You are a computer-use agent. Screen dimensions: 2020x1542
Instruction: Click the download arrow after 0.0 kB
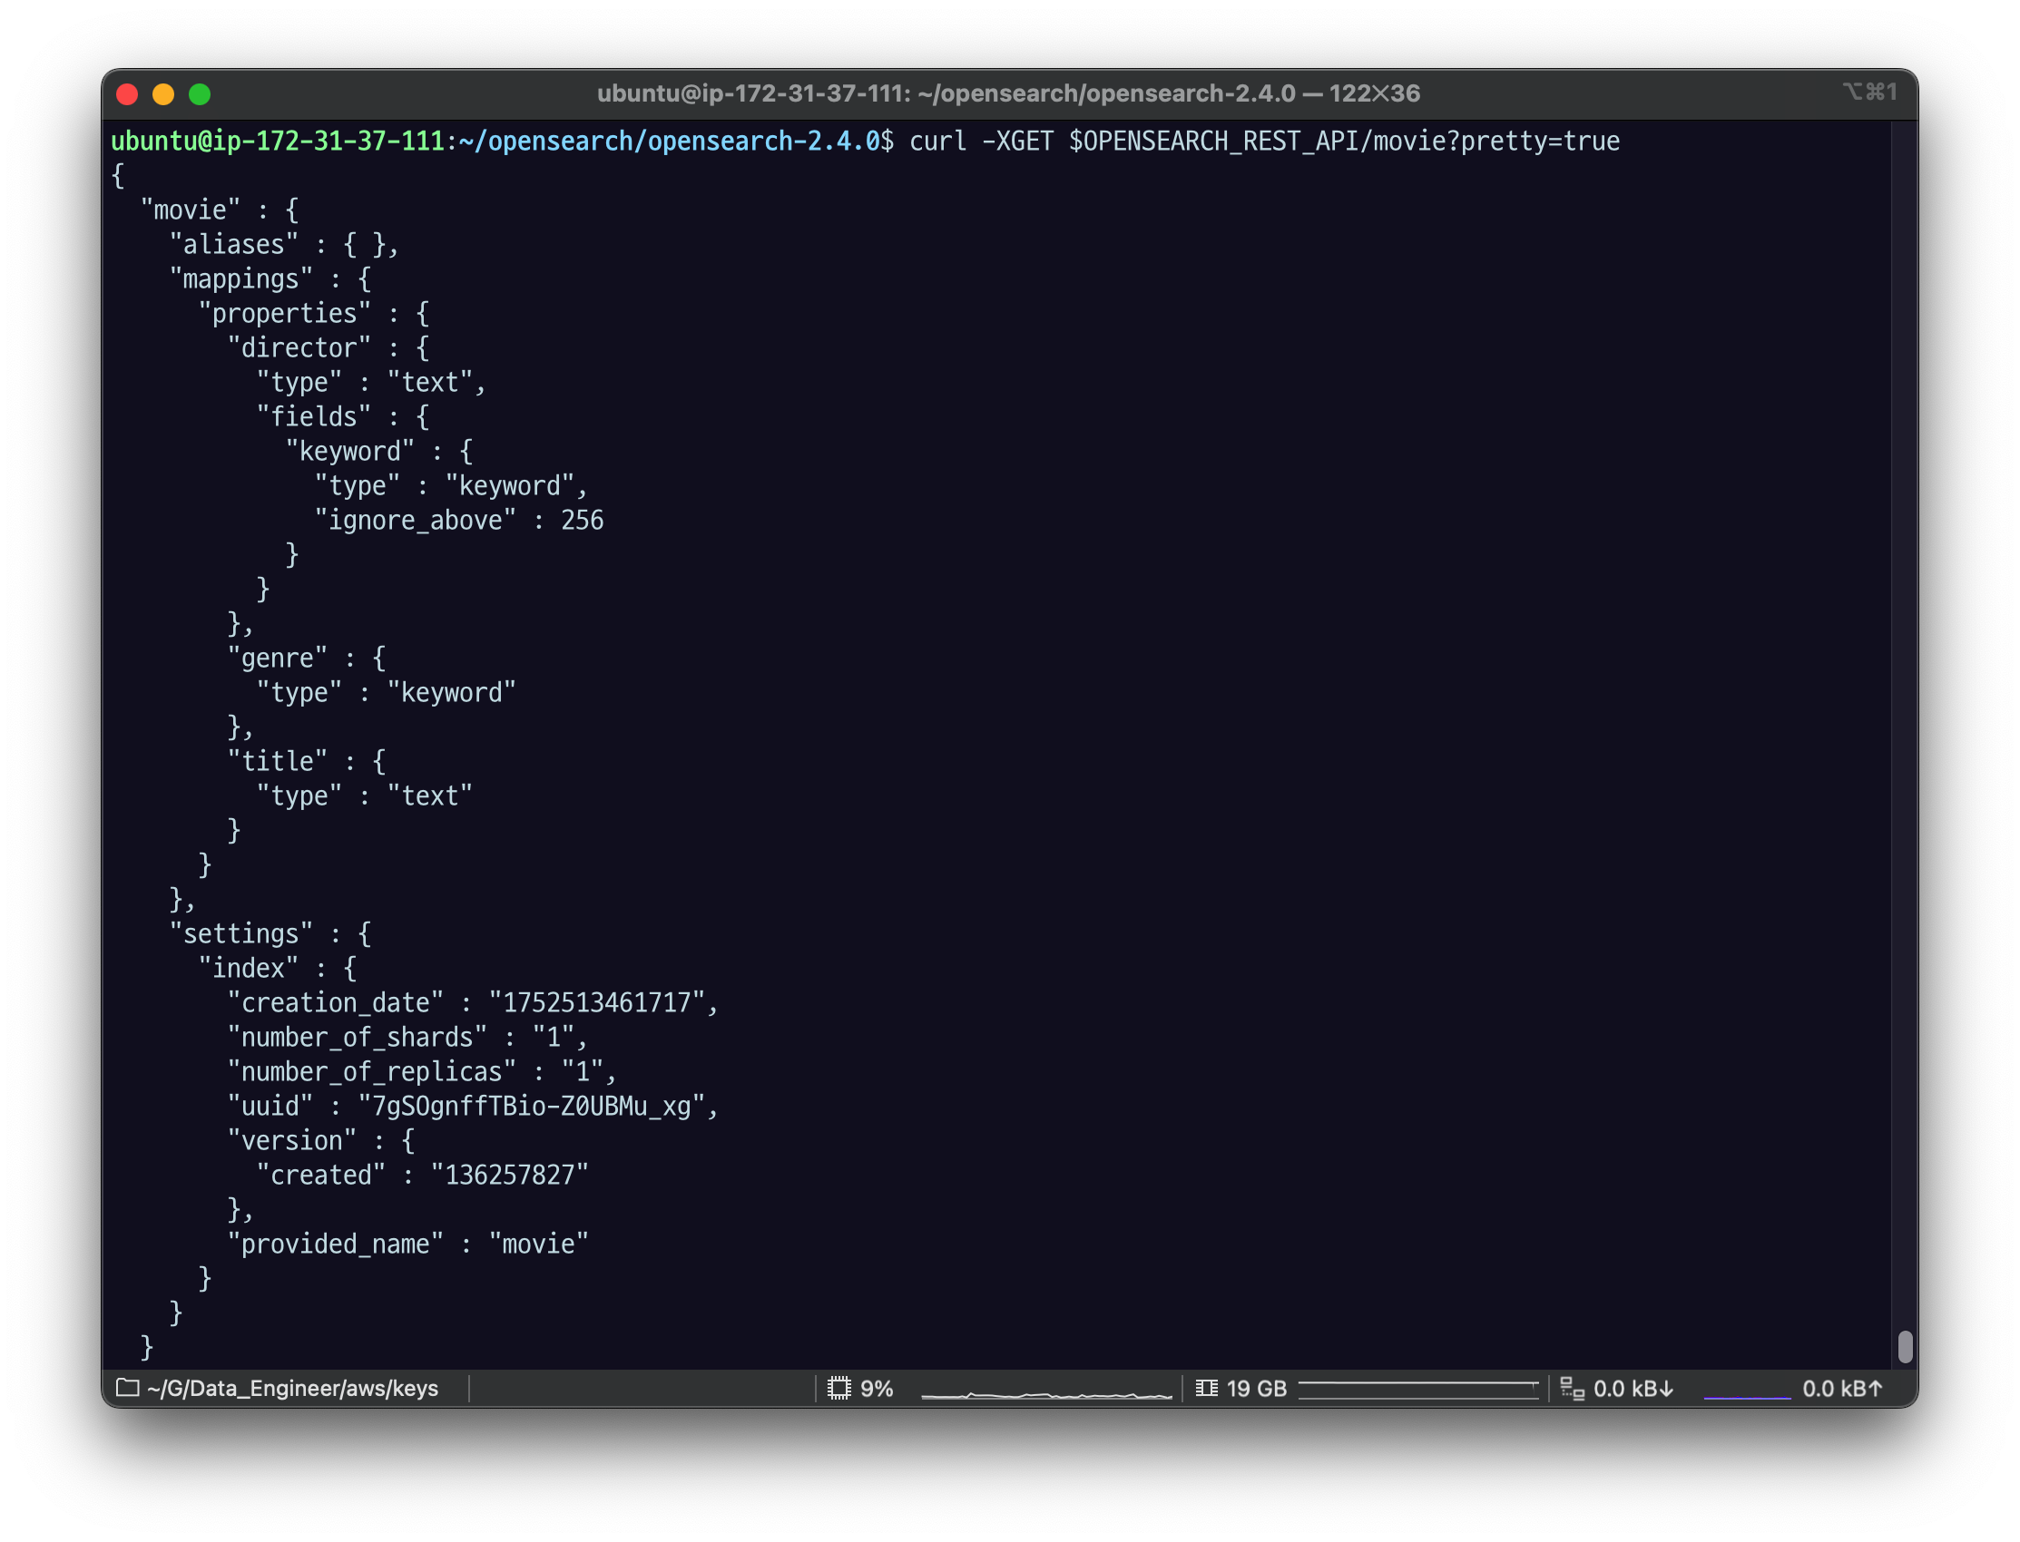pos(1665,1389)
